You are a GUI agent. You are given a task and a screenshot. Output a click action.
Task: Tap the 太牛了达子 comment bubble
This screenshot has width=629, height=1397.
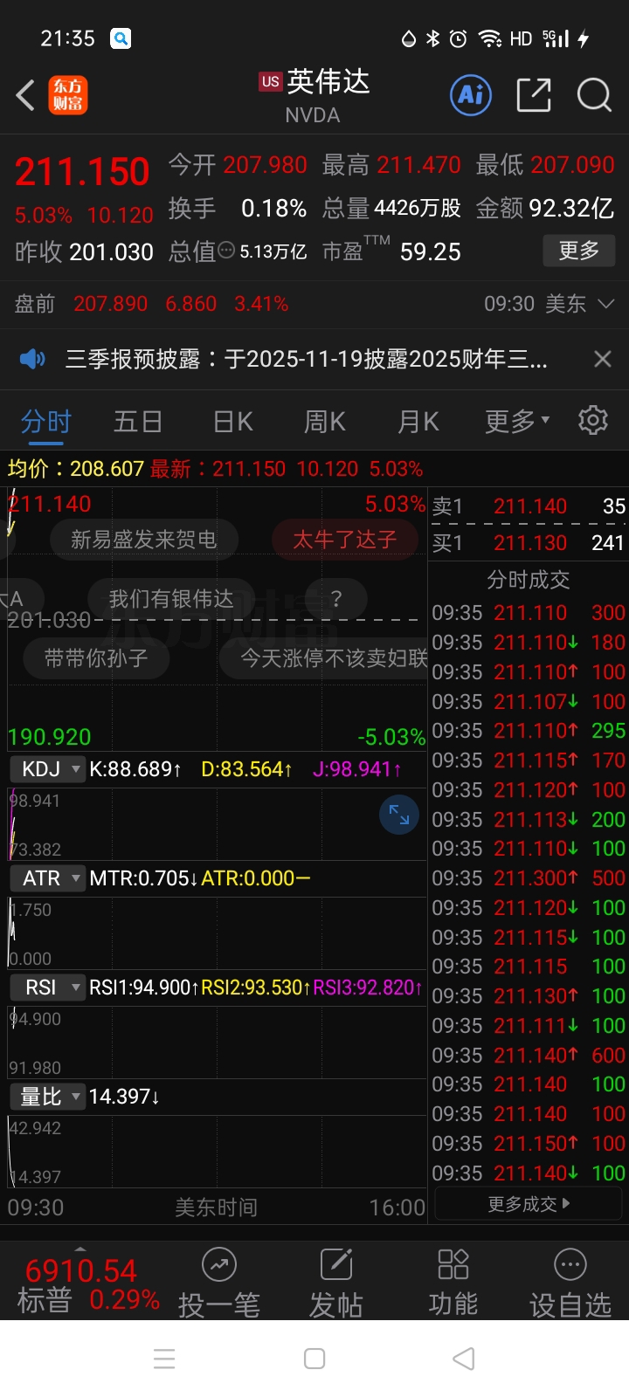pyautogui.click(x=344, y=540)
